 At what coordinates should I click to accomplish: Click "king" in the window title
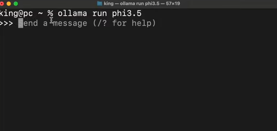point(109,4)
